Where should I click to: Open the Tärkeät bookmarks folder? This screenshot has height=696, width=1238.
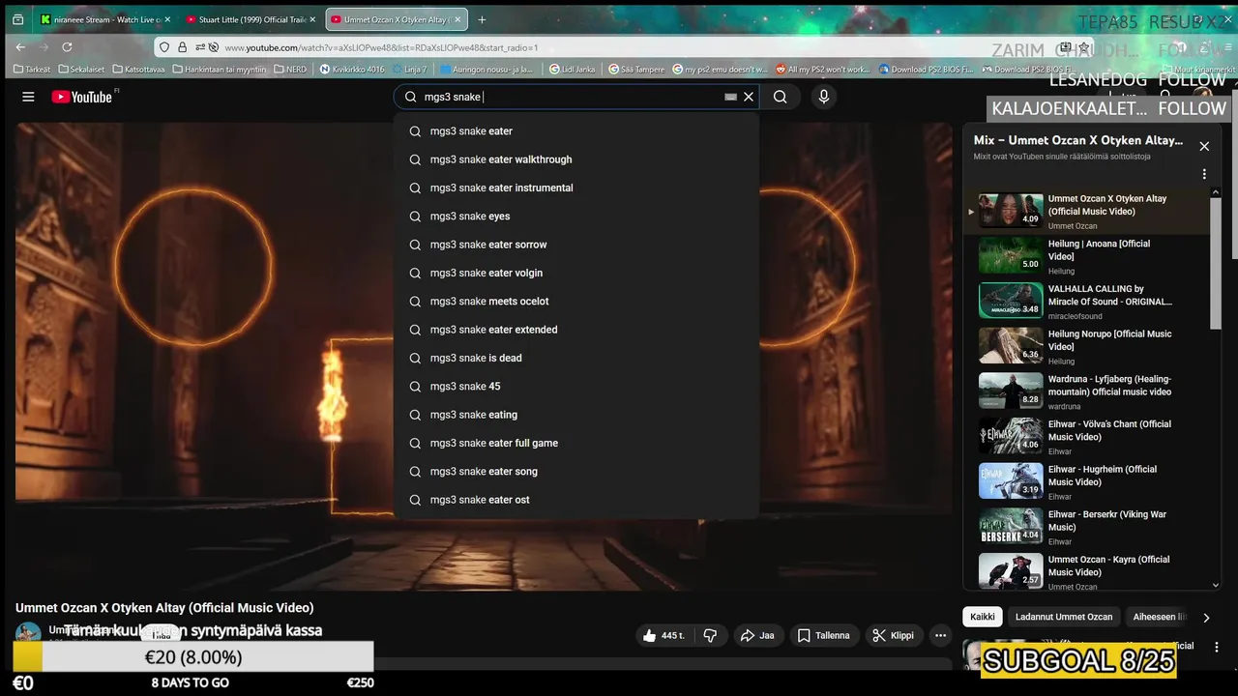[32, 70]
